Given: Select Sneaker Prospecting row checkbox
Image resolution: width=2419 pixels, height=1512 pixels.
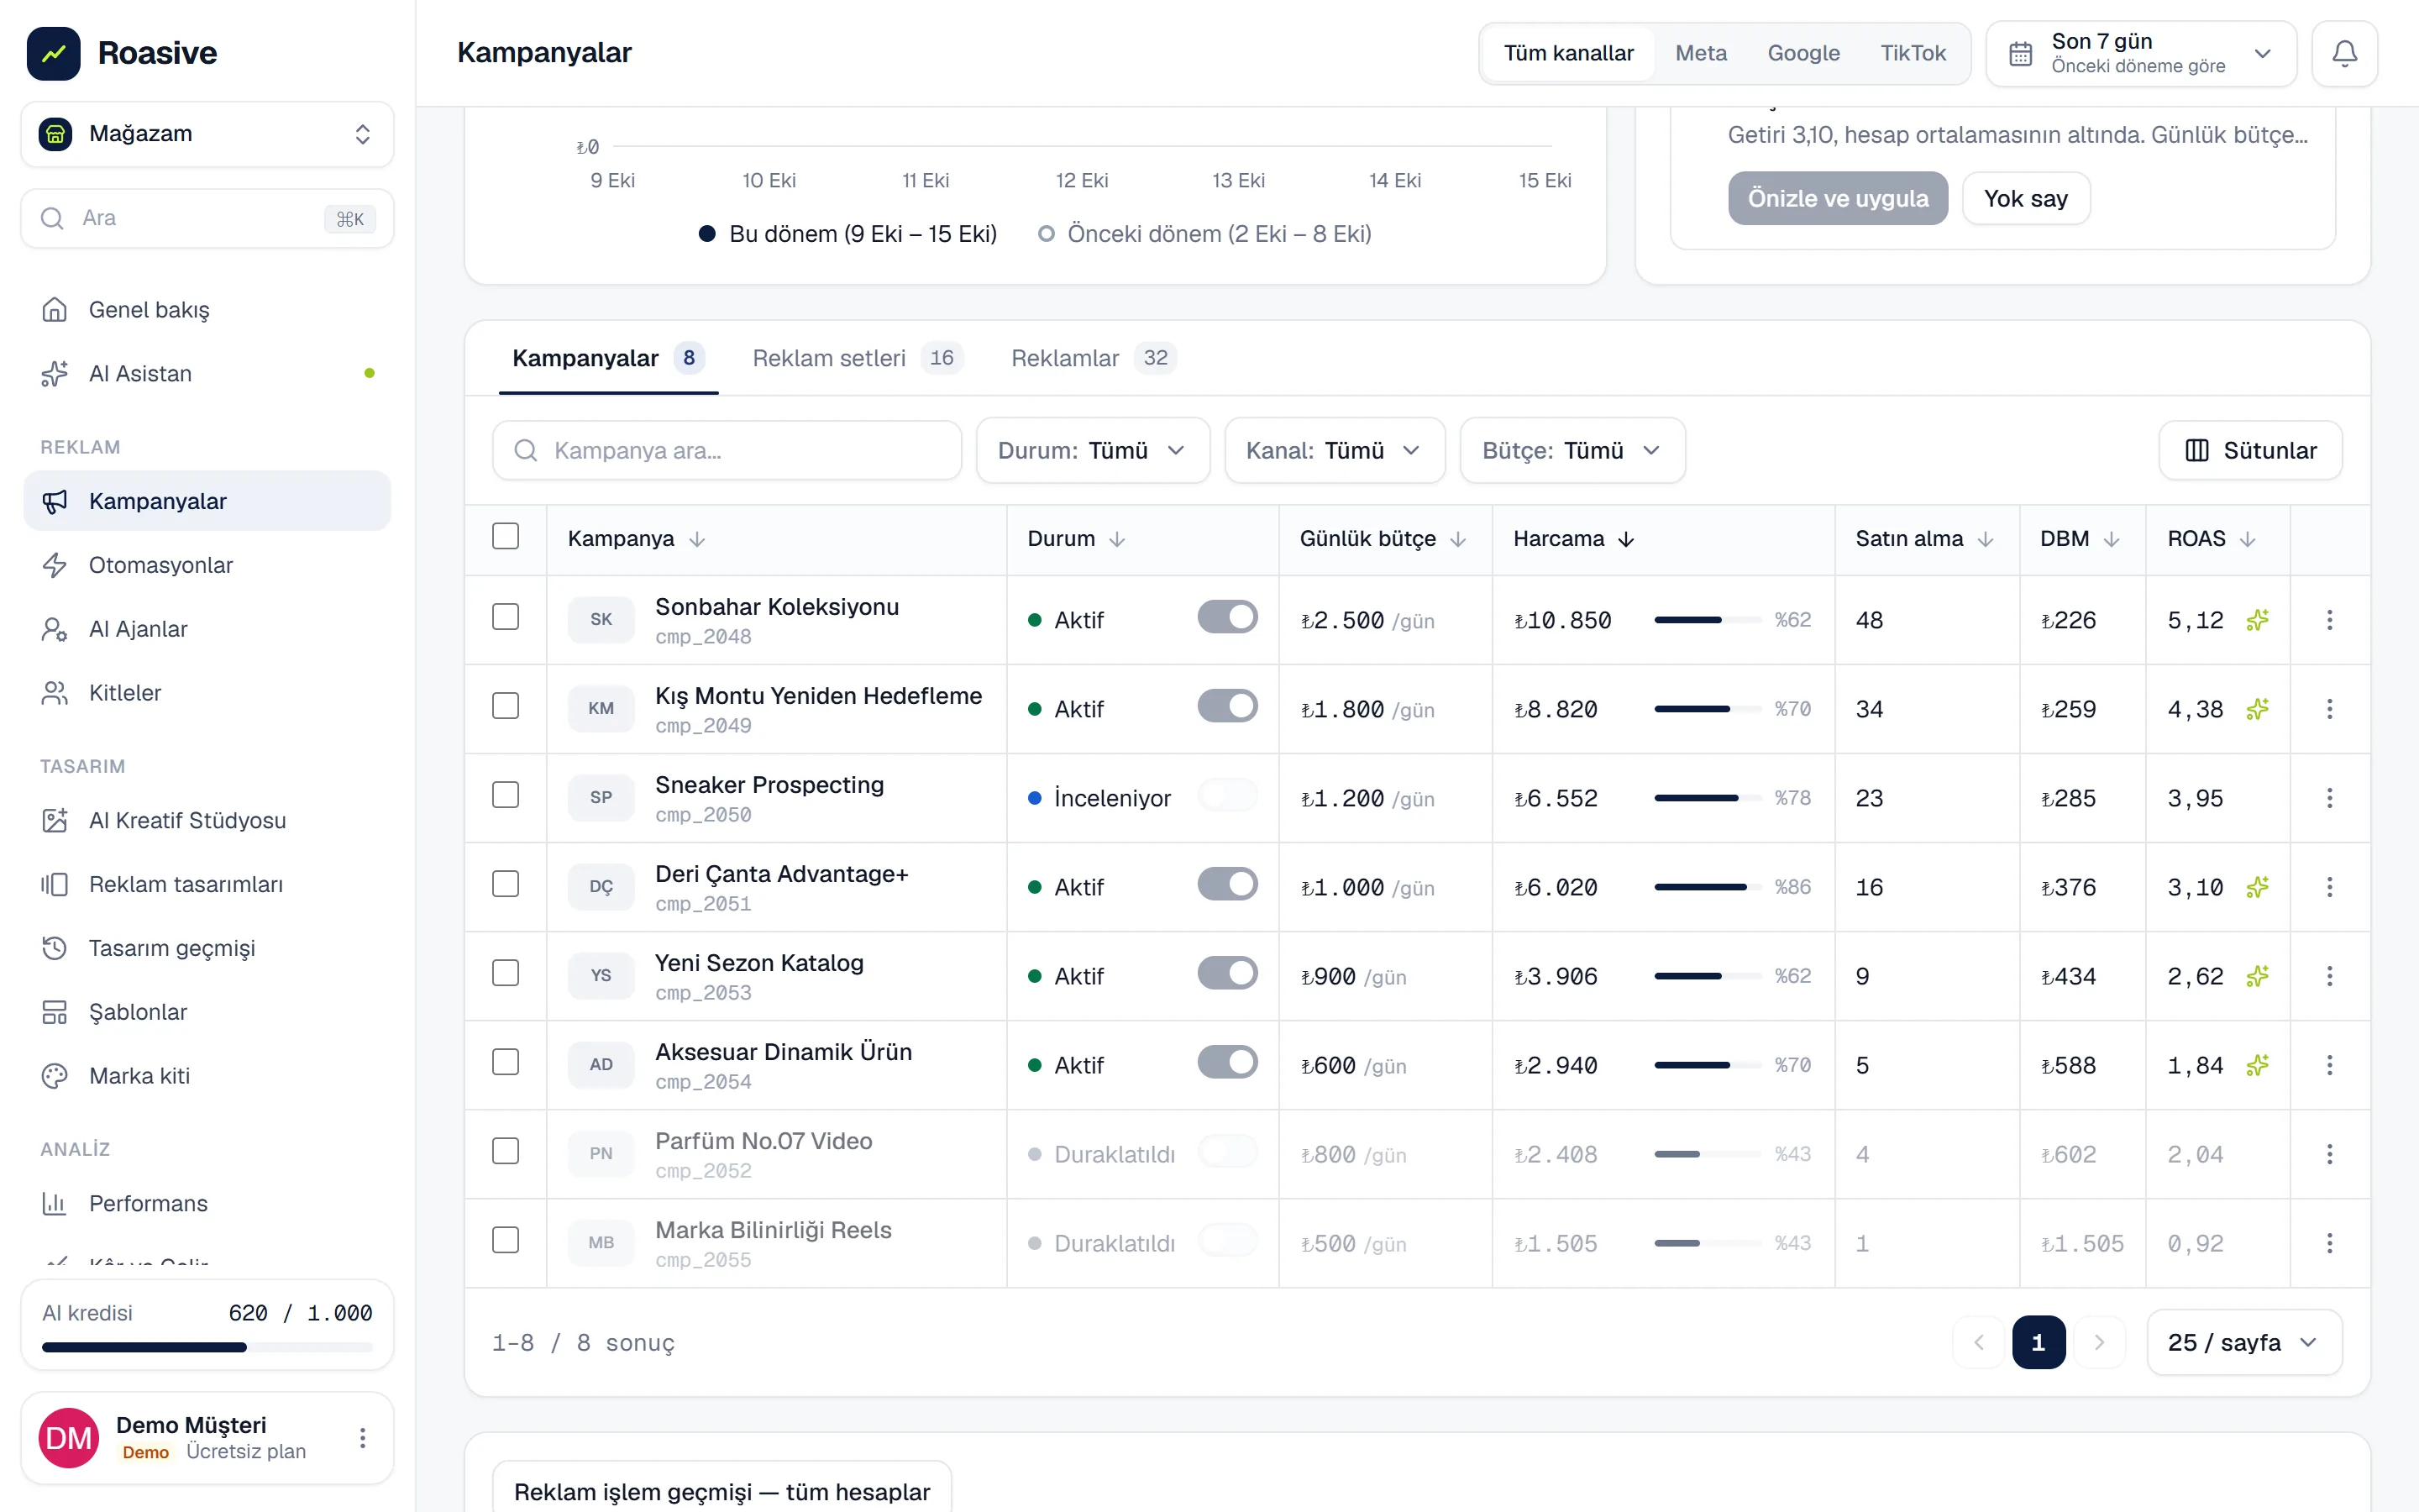Looking at the screenshot, I should pyautogui.click(x=506, y=795).
